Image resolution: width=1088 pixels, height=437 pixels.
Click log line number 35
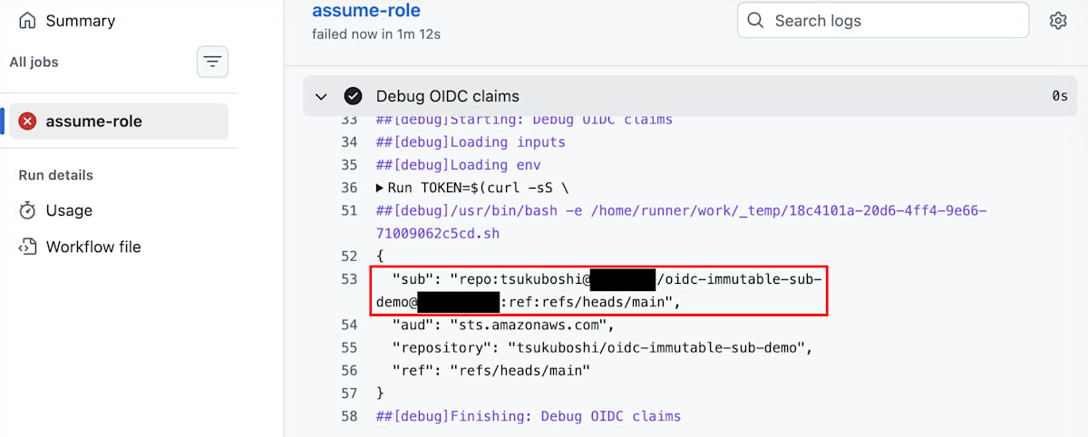pos(349,165)
